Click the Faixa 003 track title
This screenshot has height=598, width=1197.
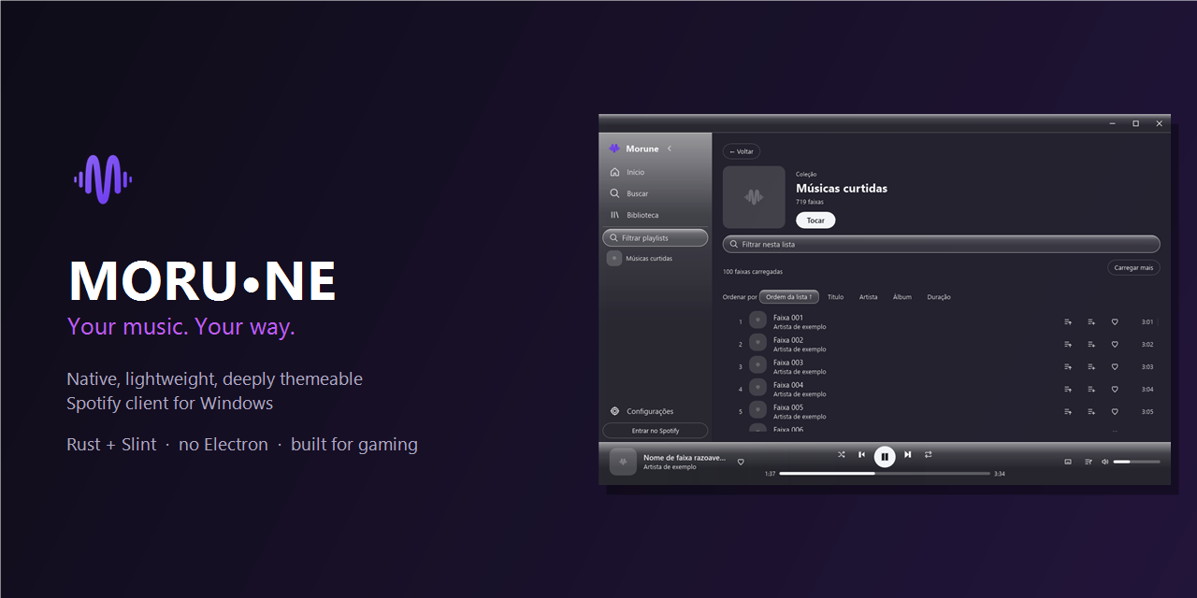pyautogui.click(x=788, y=363)
